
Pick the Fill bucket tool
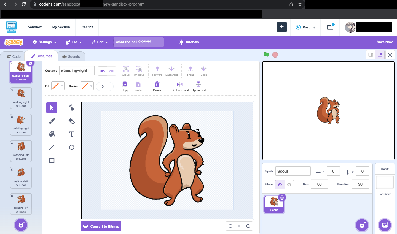[x=52, y=134]
